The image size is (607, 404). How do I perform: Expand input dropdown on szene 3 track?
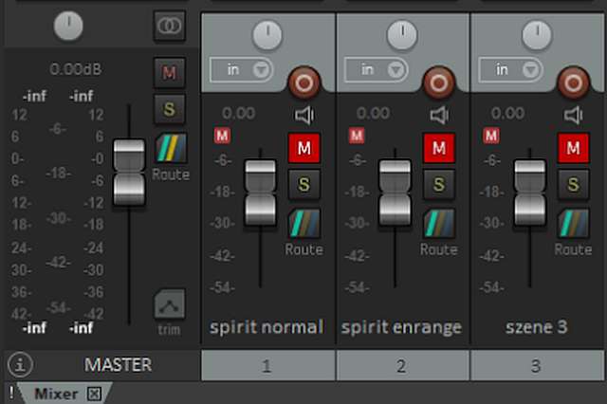coord(510,69)
